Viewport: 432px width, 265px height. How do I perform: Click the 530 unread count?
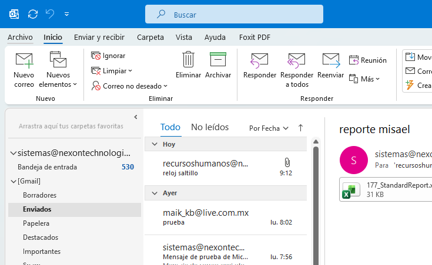(128, 167)
